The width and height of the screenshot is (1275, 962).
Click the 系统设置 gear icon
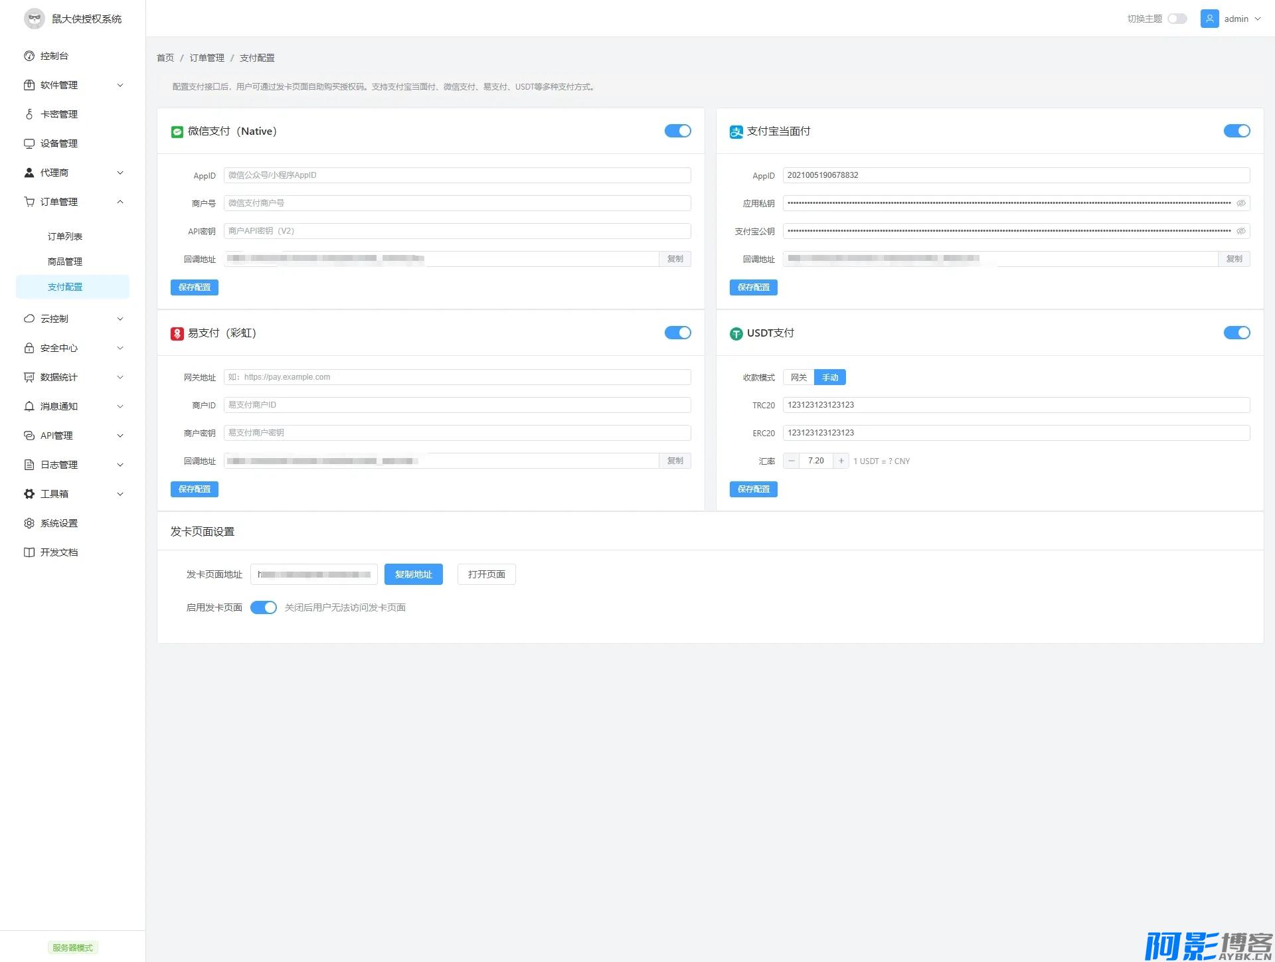click(29, 523)
